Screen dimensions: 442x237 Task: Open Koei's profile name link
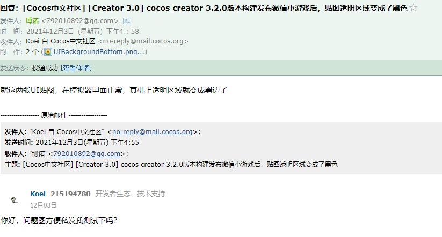[38, 194]
